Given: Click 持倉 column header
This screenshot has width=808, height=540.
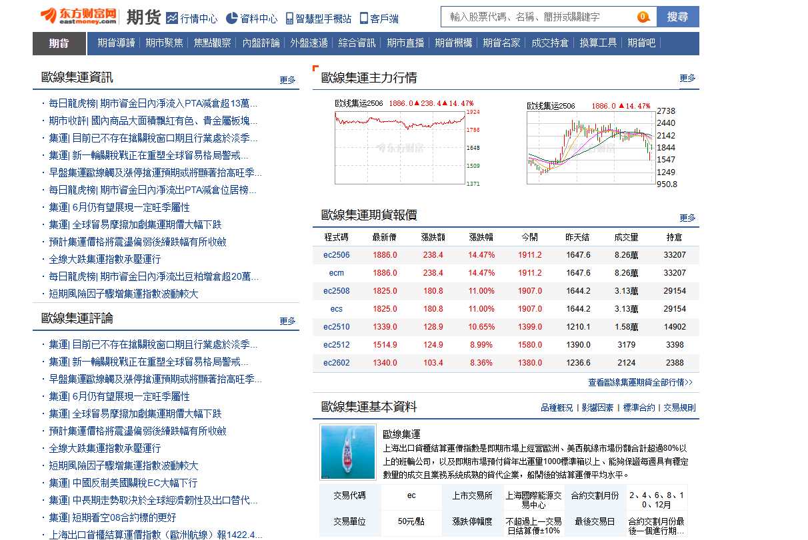Looking at the screenshot, I should point(675,237).
